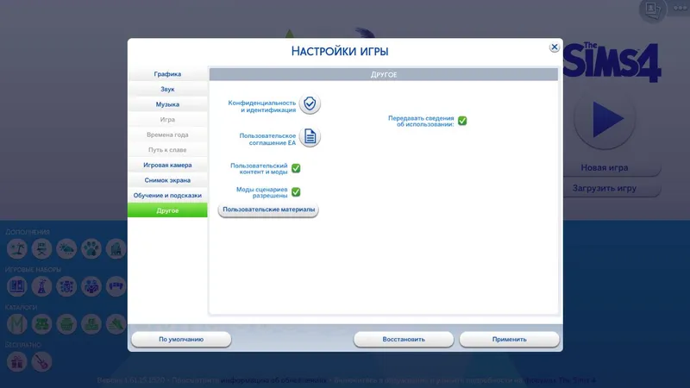This screenshot has height=388, width=690.
Task: Select the open book game pack icon
Action: (17, 286)
